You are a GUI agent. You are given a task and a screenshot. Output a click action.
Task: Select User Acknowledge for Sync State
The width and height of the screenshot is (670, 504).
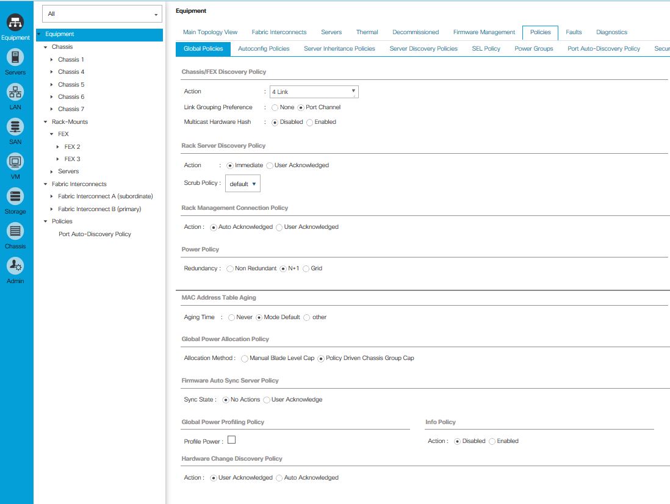[x=267, y=399]
